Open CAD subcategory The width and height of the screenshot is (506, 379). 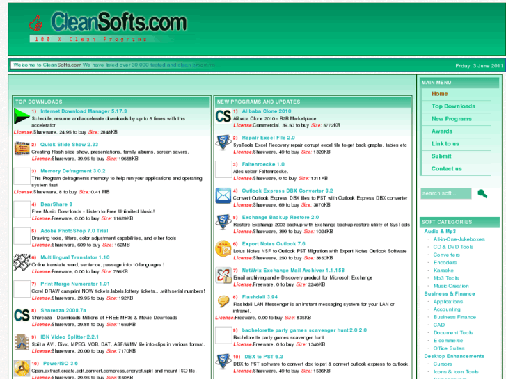pyautogui.click(x=439, y=325)
